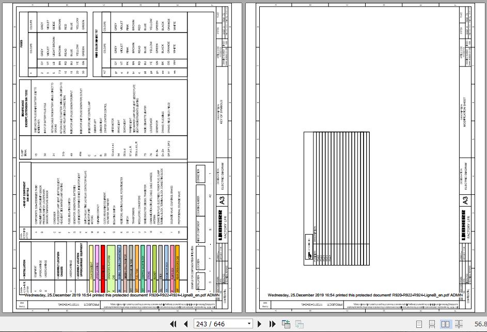The image size is (487, 332).
Task: Click the greyed-out next view icon
Action: (300, 324)
